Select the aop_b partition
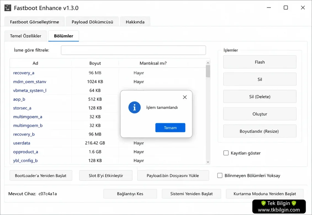This screenshot has width=312, height=215. click(19, 99)
